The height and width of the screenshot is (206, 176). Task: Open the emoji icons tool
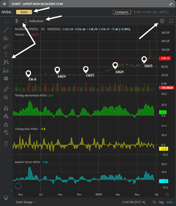[6, 78]
